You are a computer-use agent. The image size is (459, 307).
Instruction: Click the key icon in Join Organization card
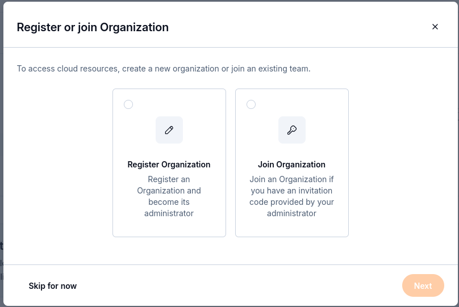(x=292, y=130)
